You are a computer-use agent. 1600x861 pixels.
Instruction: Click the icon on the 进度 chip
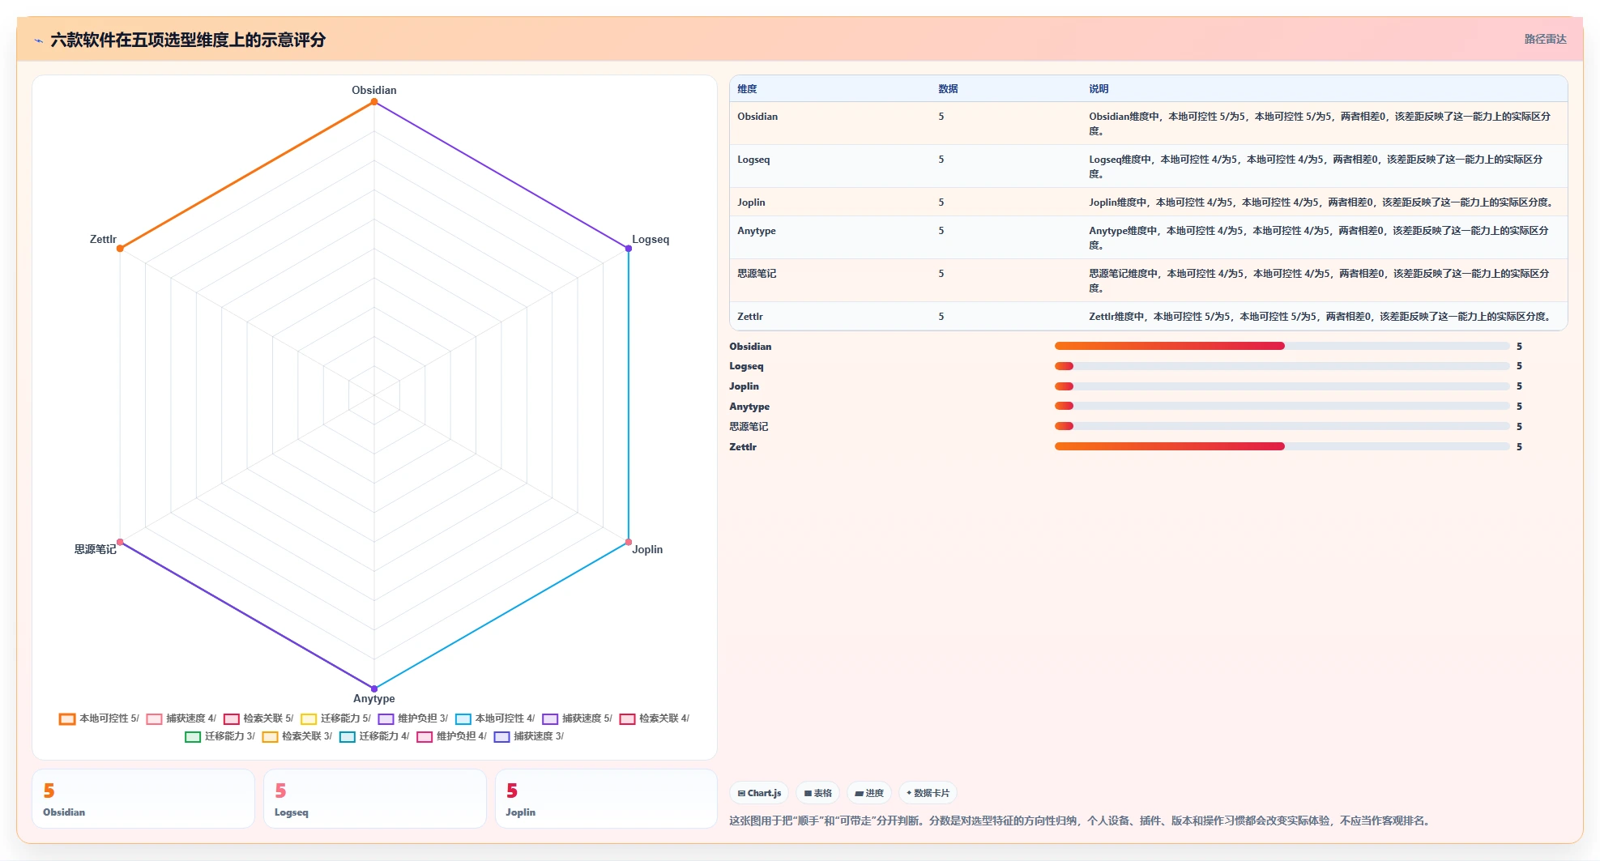tap(859, 793)
